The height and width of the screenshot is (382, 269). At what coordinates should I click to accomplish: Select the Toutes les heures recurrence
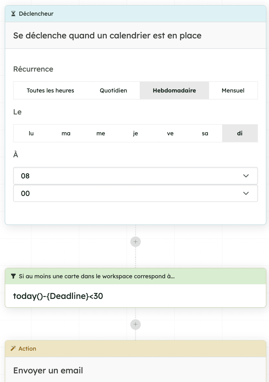[50, 90]
